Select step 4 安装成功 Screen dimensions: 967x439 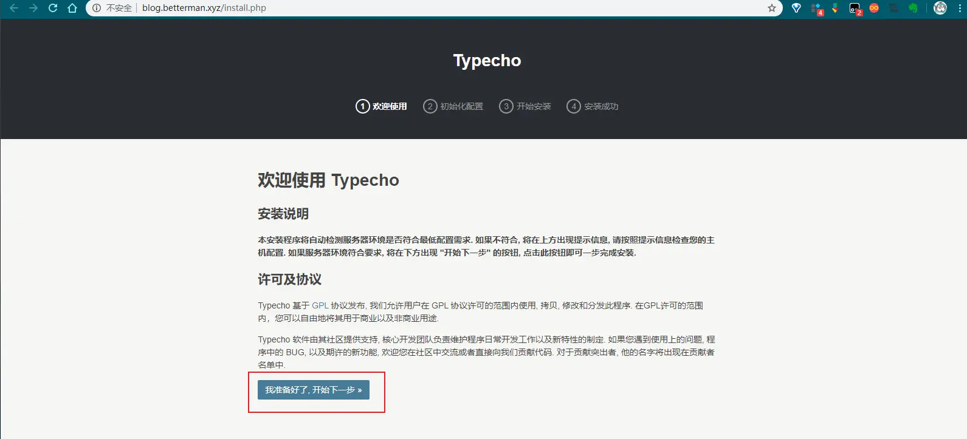pos(592,106)
